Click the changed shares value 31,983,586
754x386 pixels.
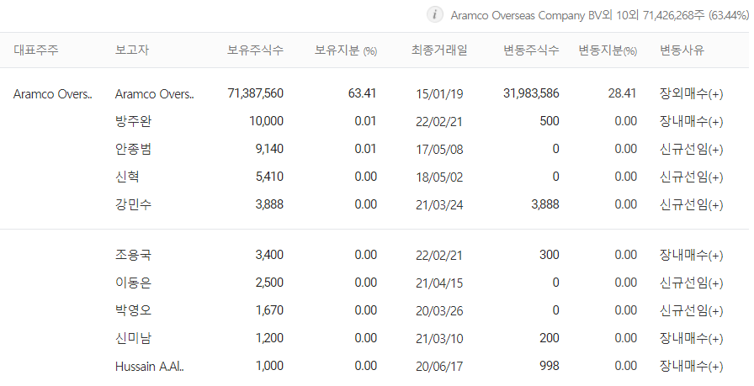531,93
